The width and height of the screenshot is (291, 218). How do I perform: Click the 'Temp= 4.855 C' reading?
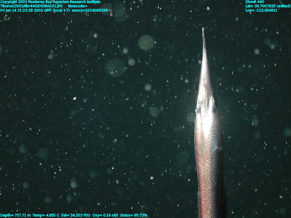click(46, 215)
